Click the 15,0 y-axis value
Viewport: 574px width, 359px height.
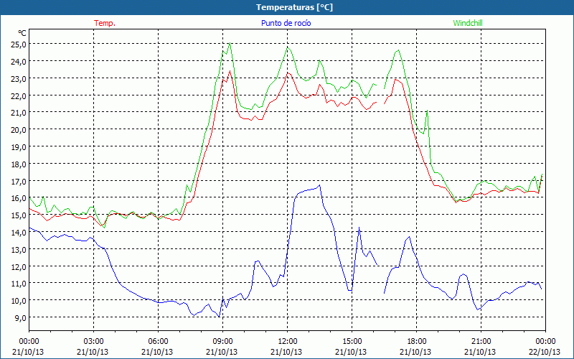pos(19,215)
